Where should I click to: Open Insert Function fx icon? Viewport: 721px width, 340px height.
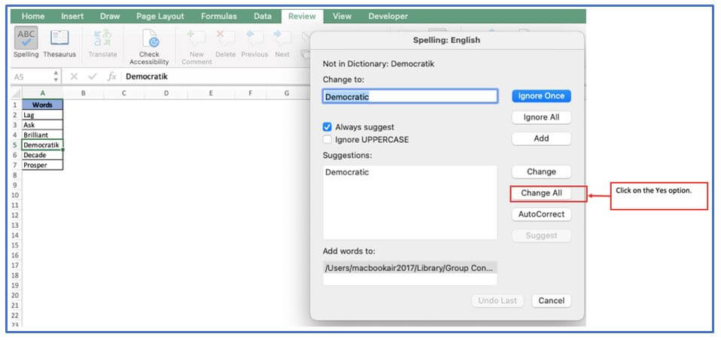tap(111, 77)
